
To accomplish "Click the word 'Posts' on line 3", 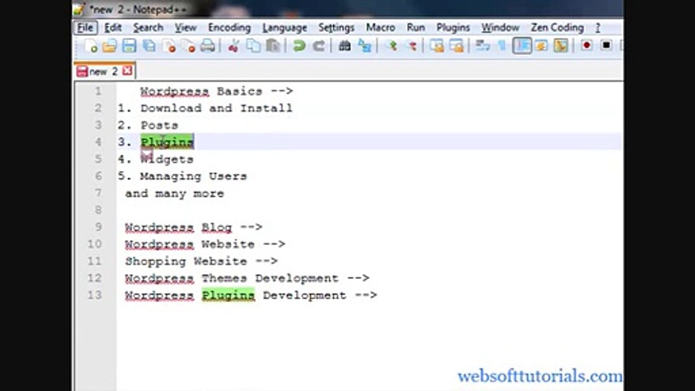I will pos(159,125).
